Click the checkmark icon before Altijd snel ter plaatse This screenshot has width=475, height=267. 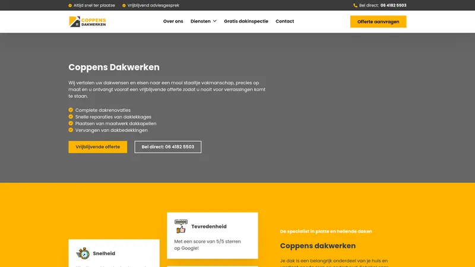pos(70,5)
